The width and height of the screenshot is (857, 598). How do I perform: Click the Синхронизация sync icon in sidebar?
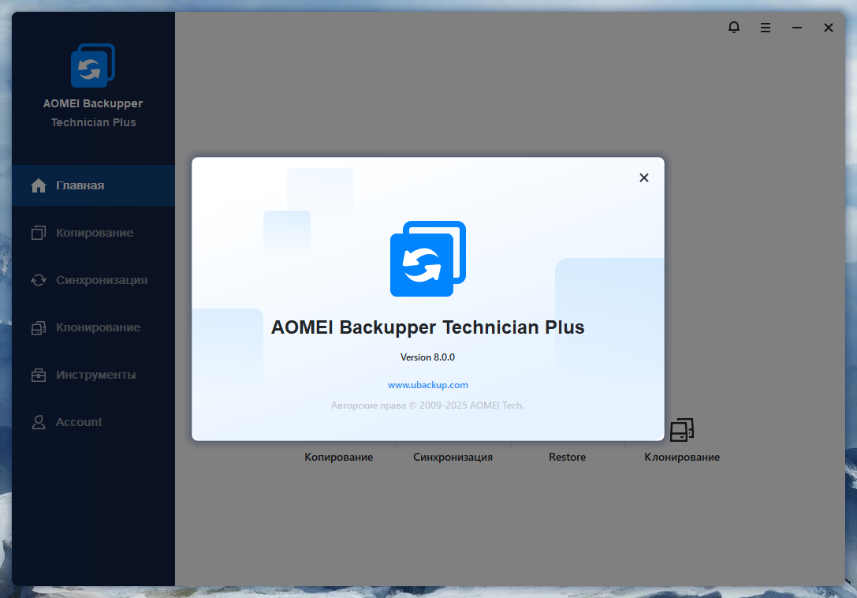point(39,280)
